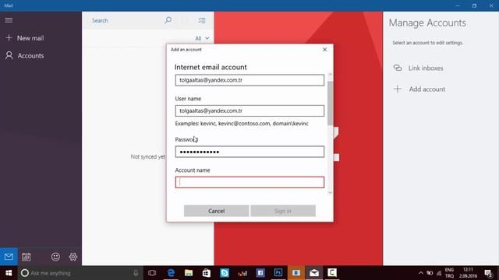Expand the All filter dropdown
Viewport: 499px width, 280px height.
202,38
